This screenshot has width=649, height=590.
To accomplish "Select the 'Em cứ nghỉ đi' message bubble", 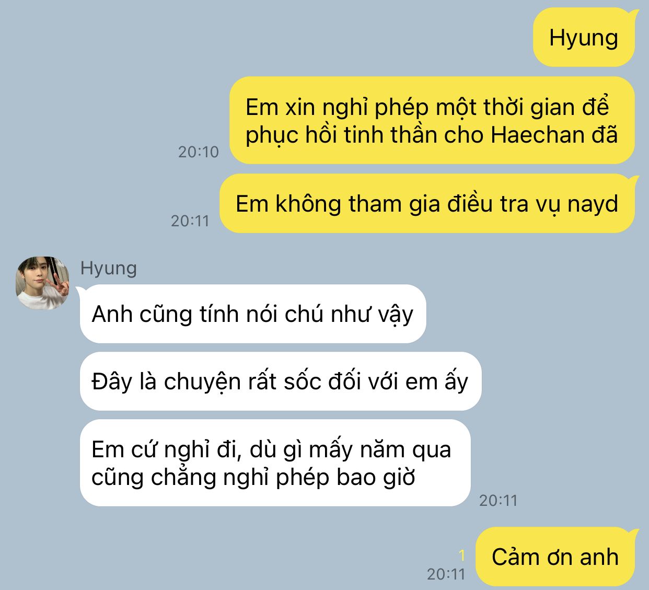I will click(275, 463).
